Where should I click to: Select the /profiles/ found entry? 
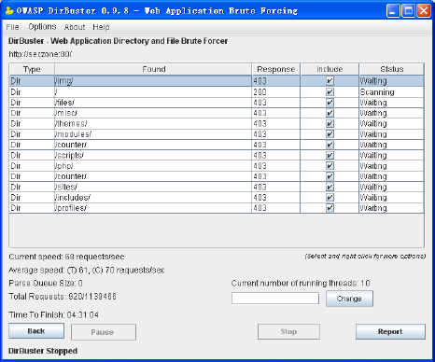[153, 208]
